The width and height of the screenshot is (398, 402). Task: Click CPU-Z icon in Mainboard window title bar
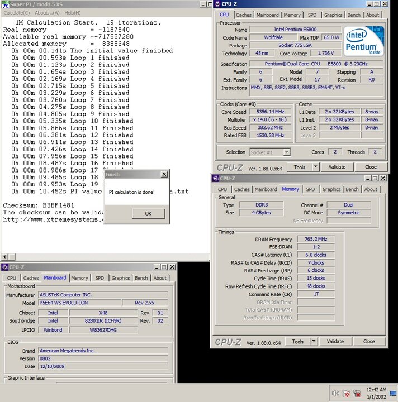(x=4, y=267)
